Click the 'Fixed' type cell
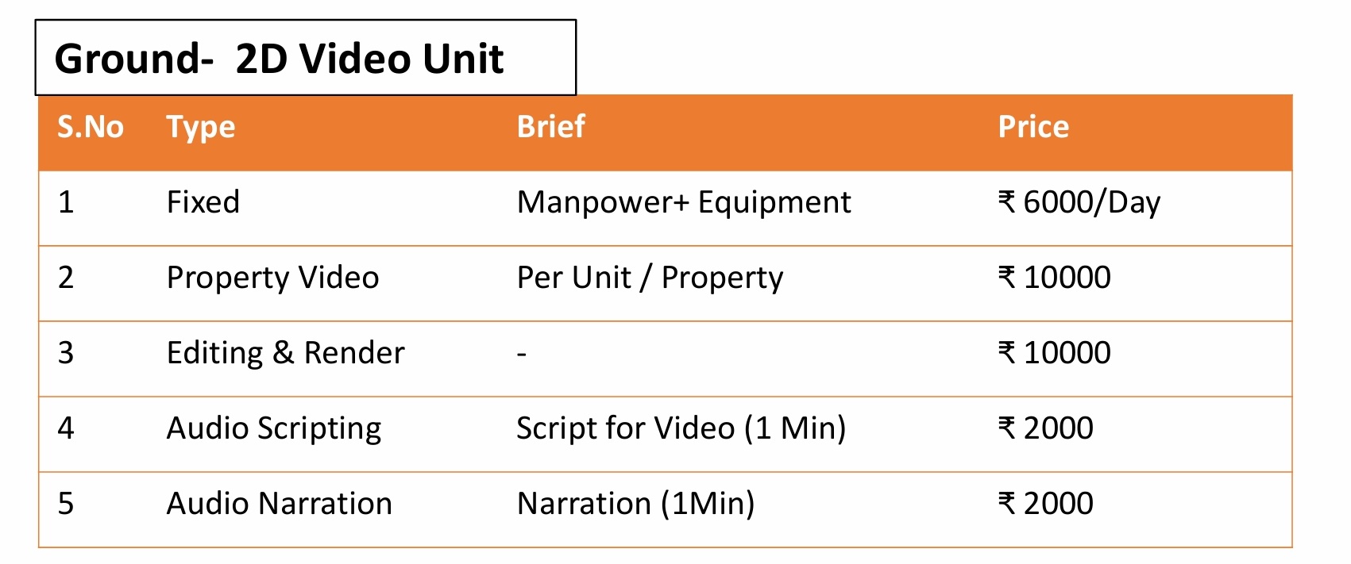Viewport: 1351px width, 564px height. [x=203, y=202]
